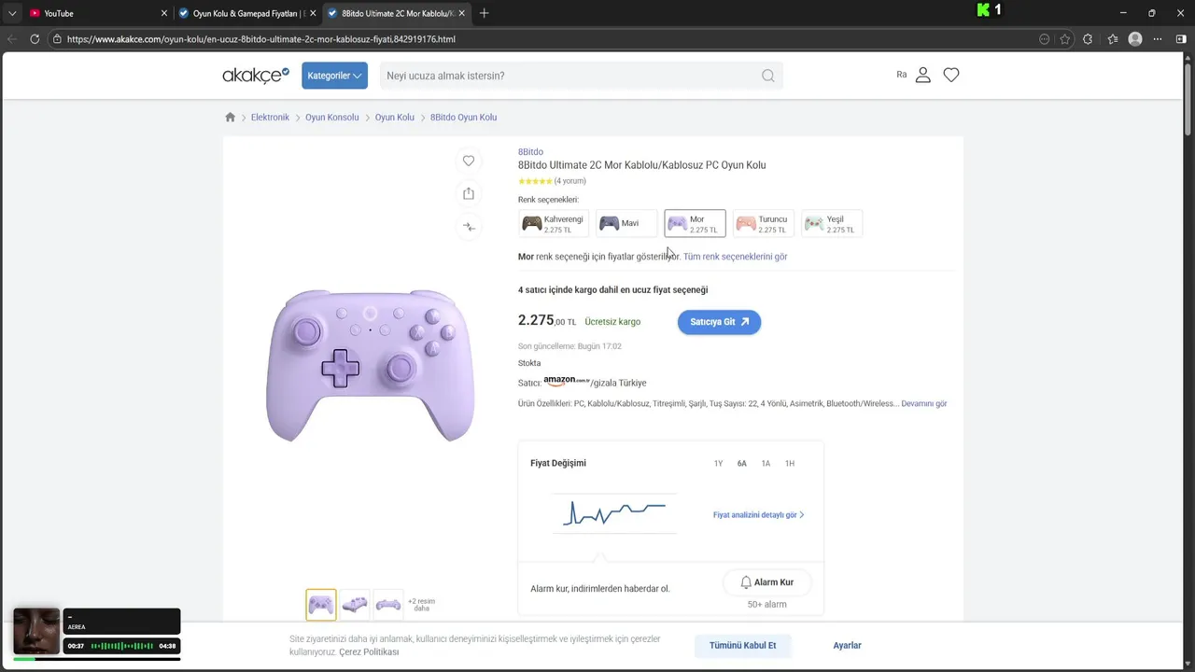
Task: Bookmark page with star icon
Action: pos(1065,39)
